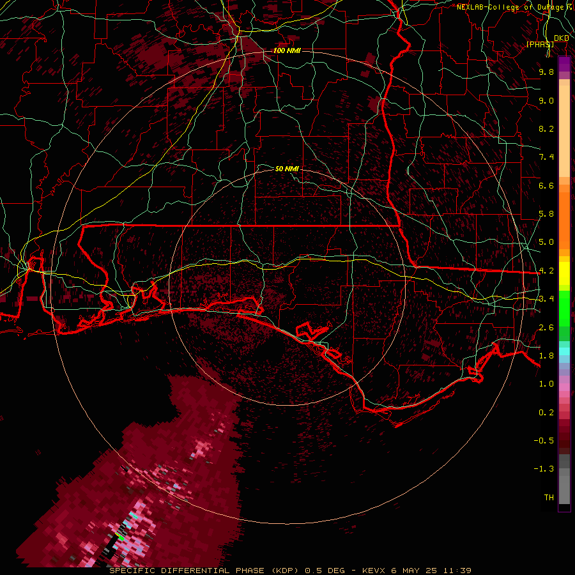Screen dimensions: 575x575
Task: Pick the orange band on color scale
Action: tap(564, 217)
